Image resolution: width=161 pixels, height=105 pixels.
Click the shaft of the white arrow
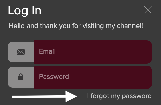(39, 97)
